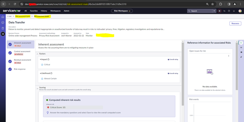Go back in browser history
Image resolution: width=244 pixels, height=122 pixels.
tap(4, 4)
